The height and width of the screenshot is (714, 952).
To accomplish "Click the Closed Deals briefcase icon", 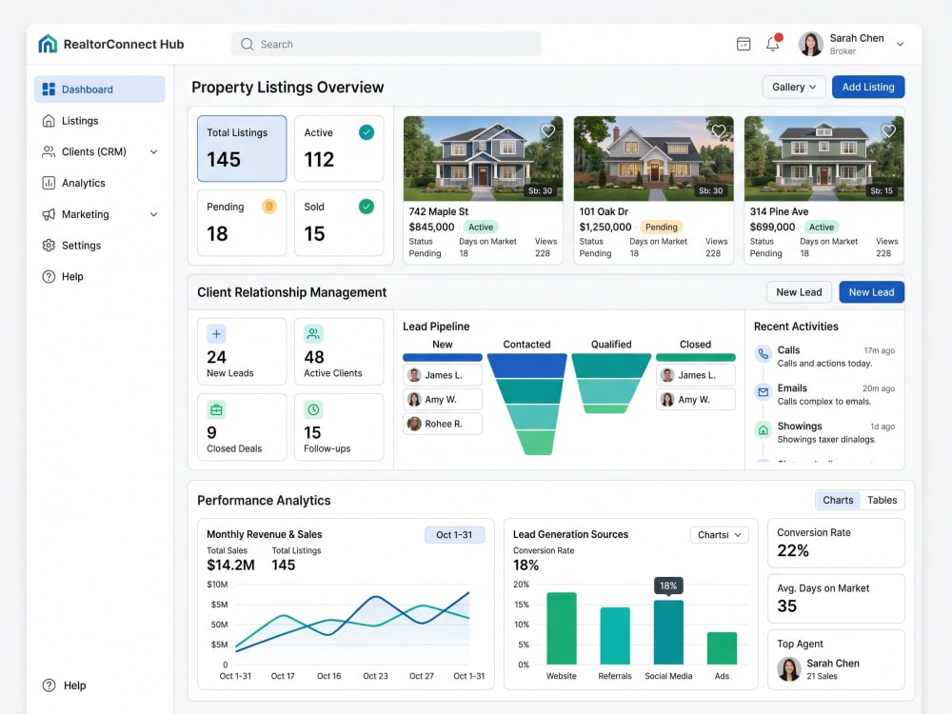I will tap(216, 409).
